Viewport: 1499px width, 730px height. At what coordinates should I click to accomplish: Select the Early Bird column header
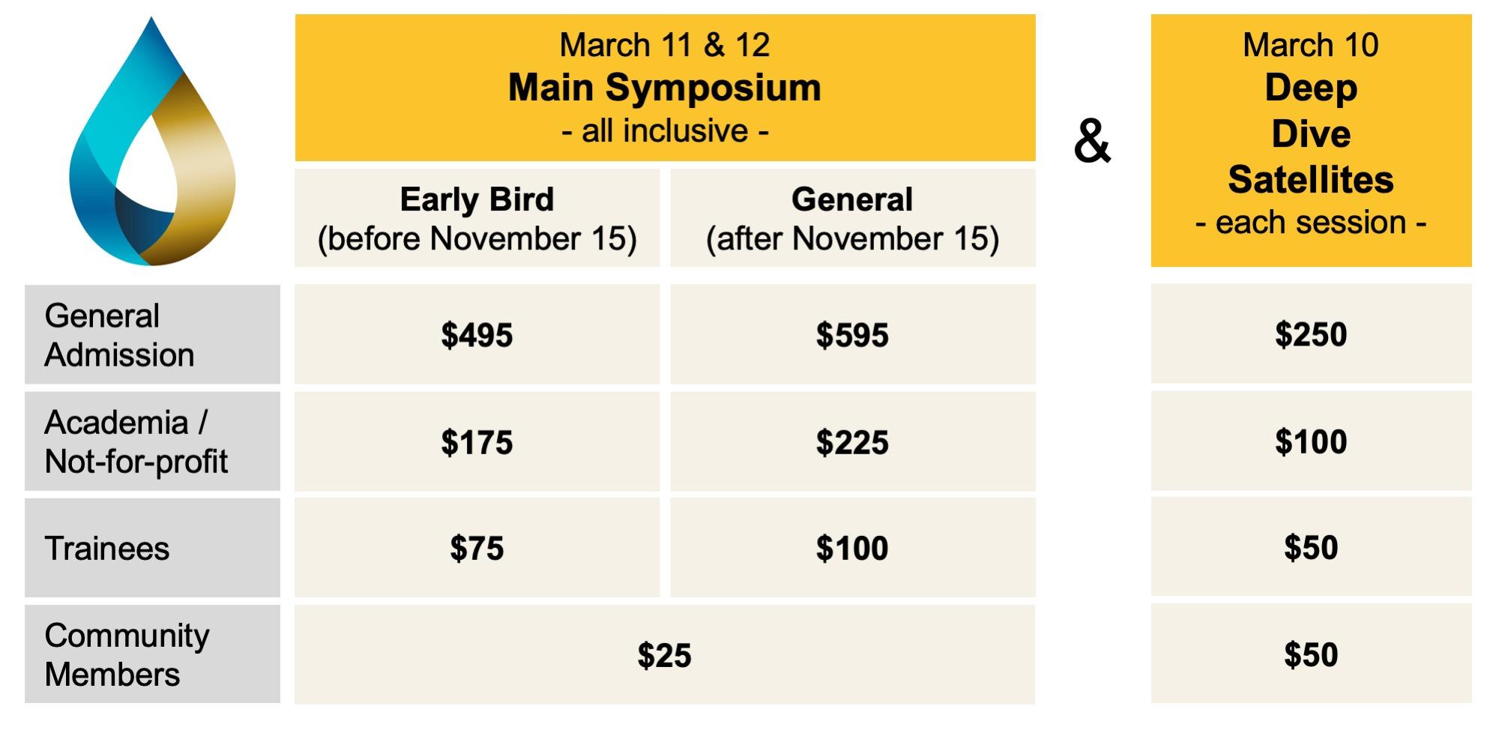(x=477, y=218)
